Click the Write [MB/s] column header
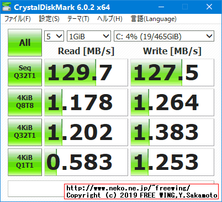222x202 pixels. click(x=172, y=51)
